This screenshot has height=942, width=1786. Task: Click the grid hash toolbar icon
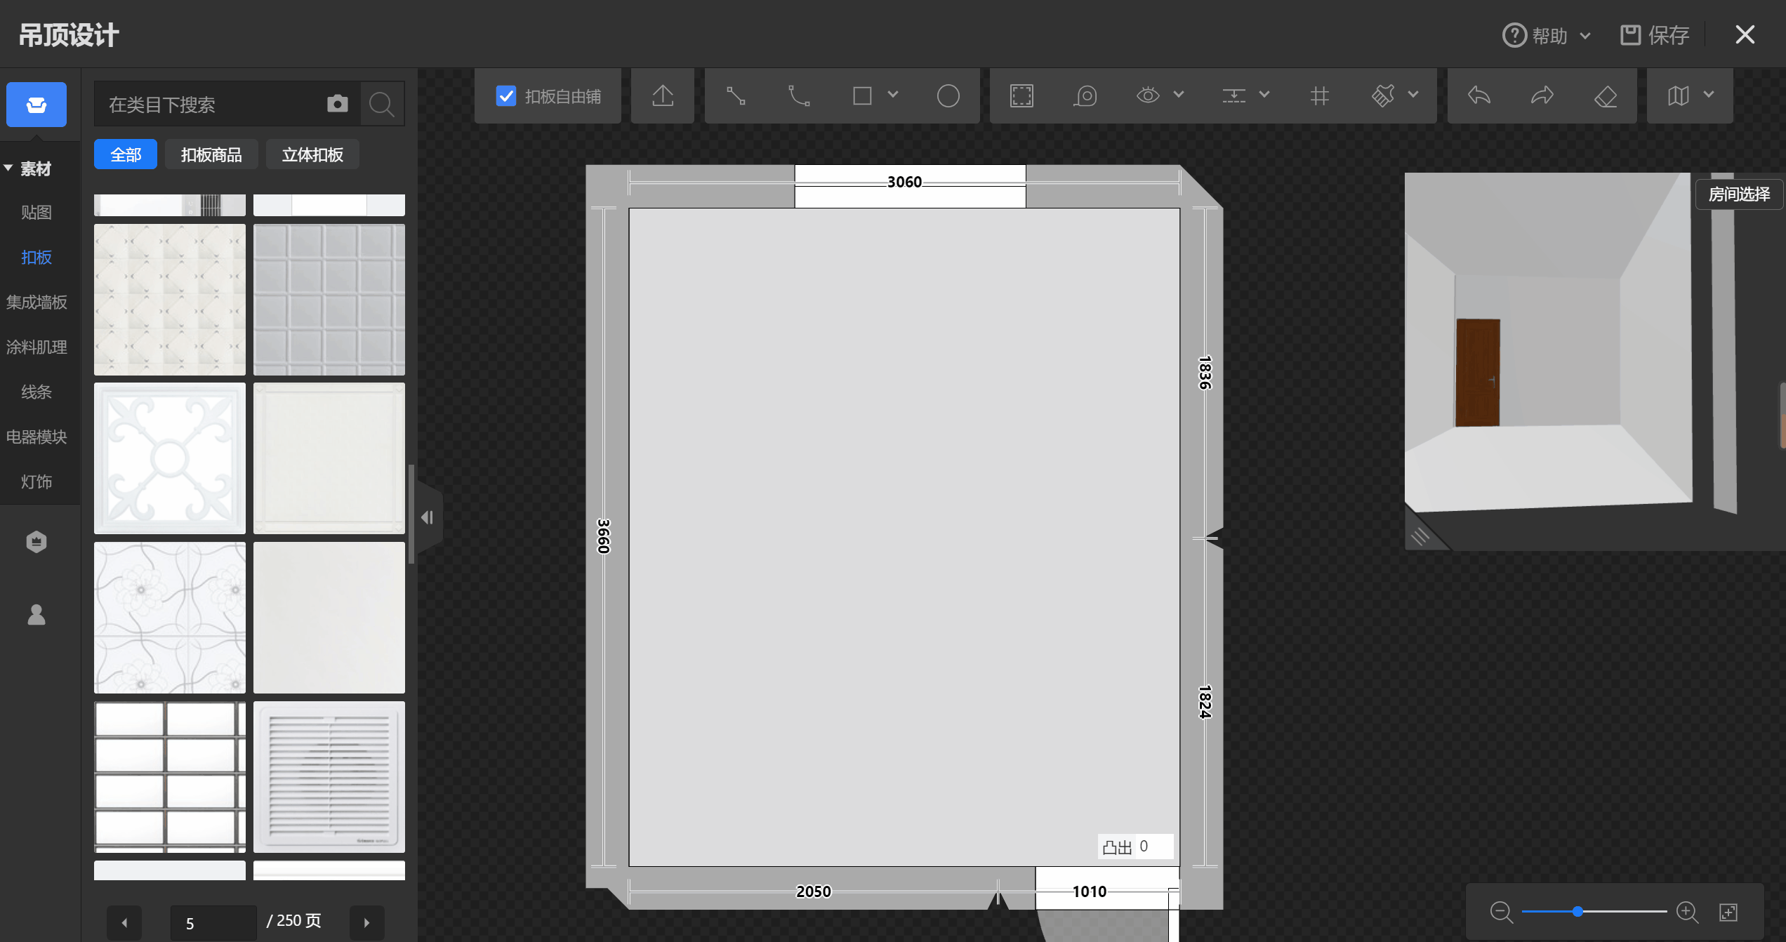click(1319, 95)
